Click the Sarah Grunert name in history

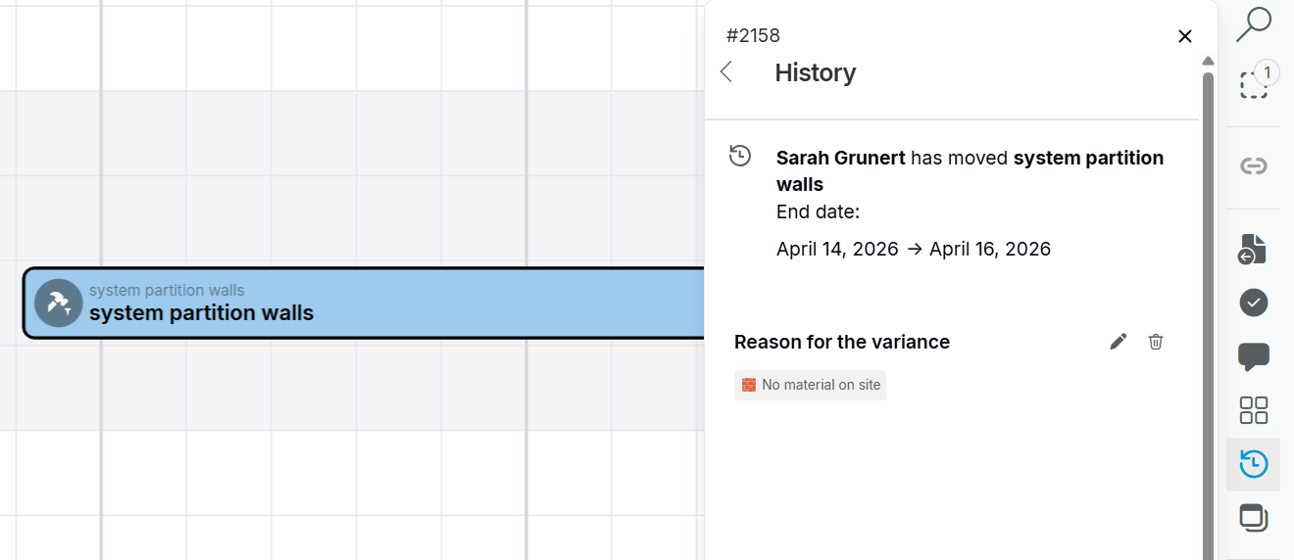[x=840, y=158]
